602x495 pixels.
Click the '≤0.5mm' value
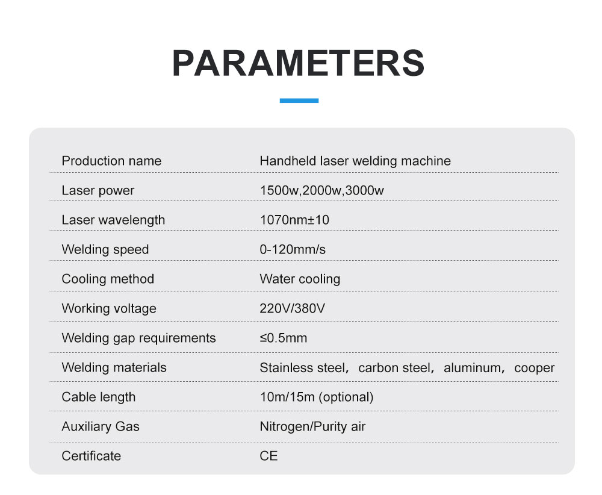click(x=283, y=338)
